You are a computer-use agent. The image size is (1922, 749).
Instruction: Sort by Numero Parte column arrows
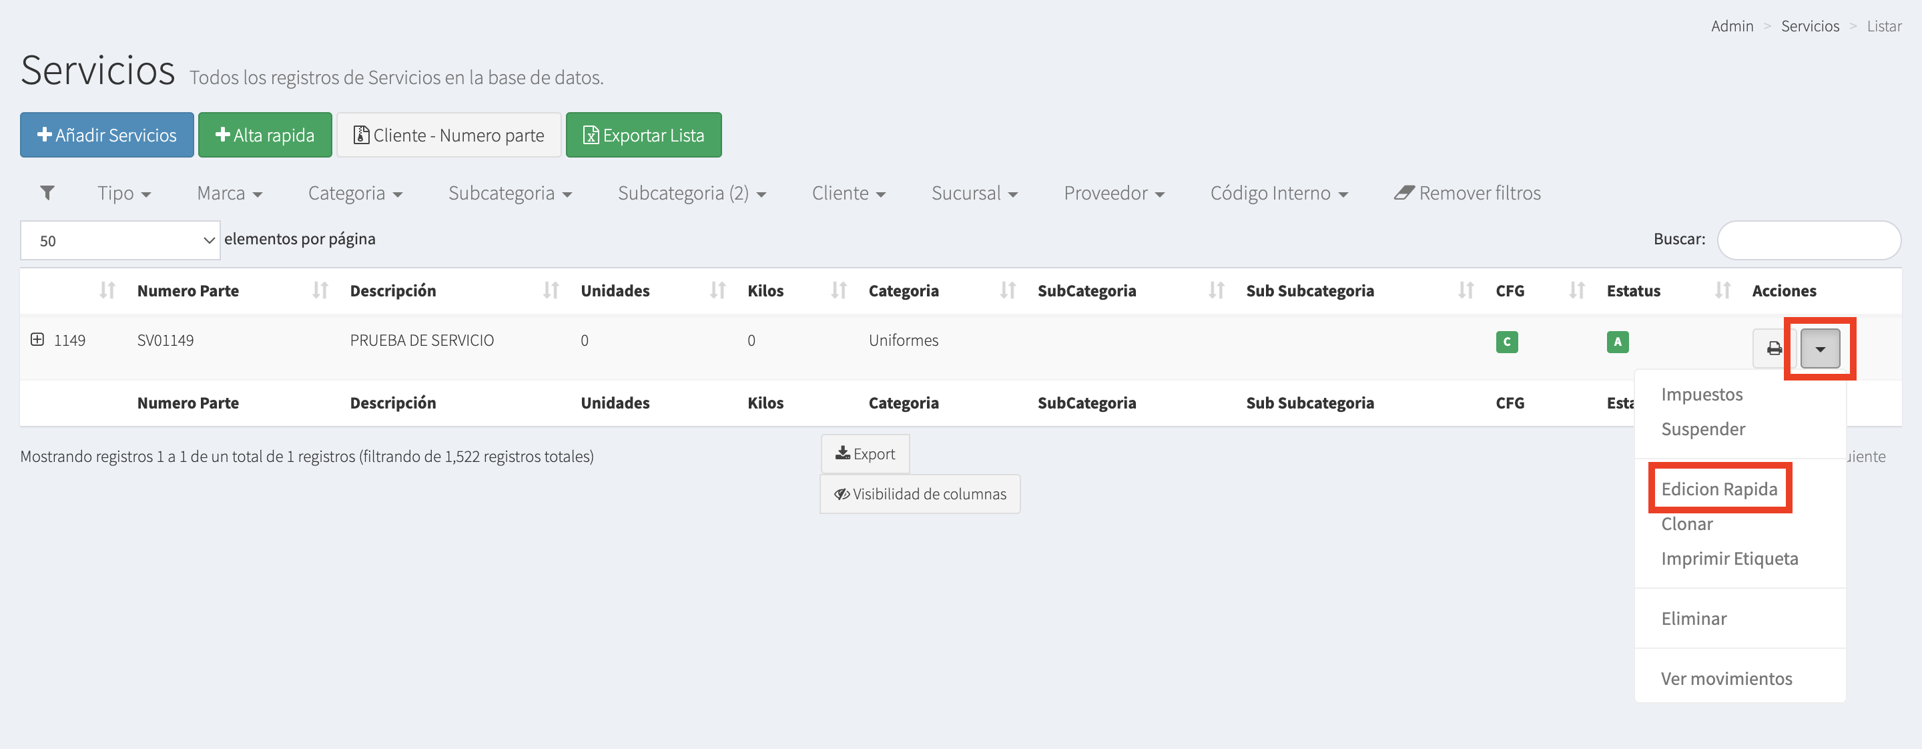pyautogui.click(x=320, y=290)
